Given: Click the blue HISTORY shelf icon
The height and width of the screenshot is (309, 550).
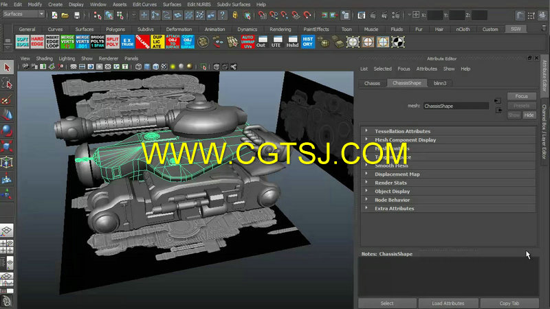Looking at the screenshot, I should [307, 42].
